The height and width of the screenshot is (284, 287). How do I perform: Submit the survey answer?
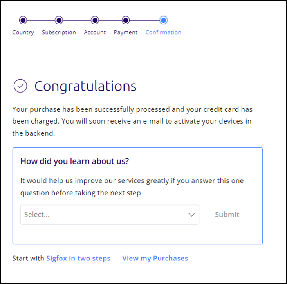tap(227, 214)
